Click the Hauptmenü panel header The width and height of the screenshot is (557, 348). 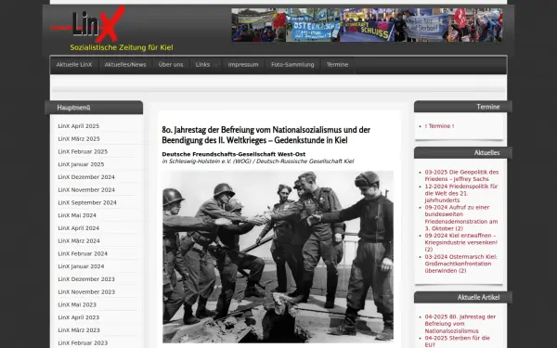click(95, 108)
